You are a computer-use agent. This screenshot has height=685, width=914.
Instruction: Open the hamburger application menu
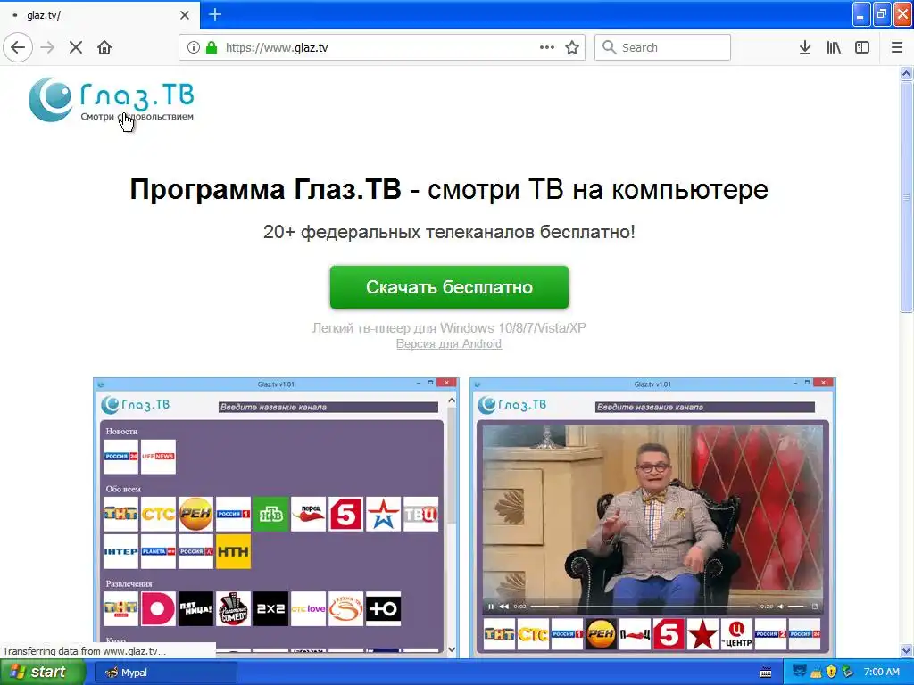point(896,47)
